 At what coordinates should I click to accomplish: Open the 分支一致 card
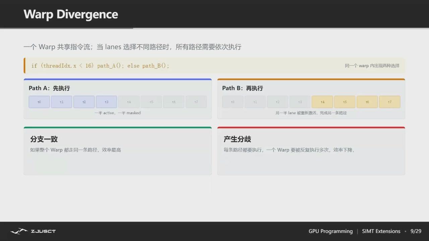pyautogui.click(x=118, y=151)
